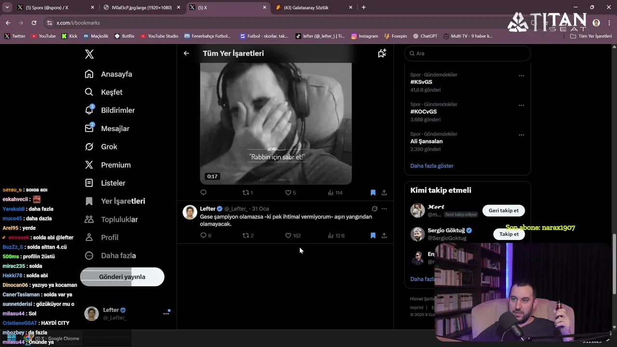The width and height of the screenshot is (617, 347).
Task: Share the Lefter tweet
Action: tap(384, 236)
